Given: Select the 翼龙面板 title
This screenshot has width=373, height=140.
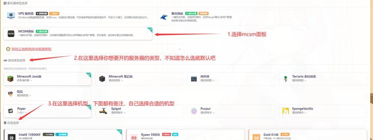Looking at the screenshot, I should click(177, 14).
